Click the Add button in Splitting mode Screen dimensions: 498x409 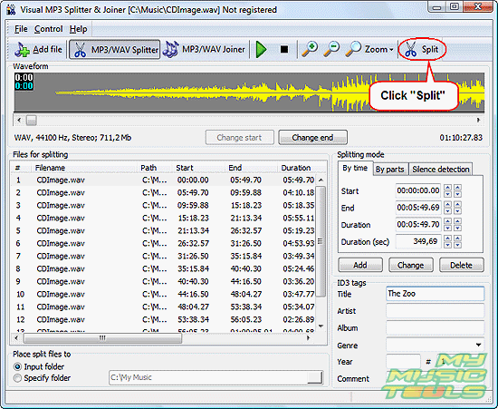coord(360,265)
